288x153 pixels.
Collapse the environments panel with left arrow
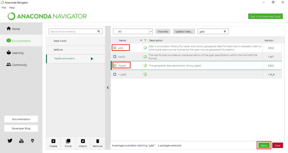108,88
